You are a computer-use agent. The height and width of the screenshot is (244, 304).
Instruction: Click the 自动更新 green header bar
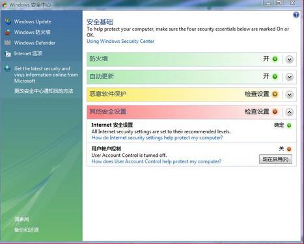191,77
